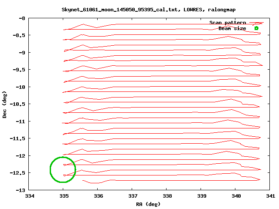Click the x-axis tick label 341

click(x=270, y=196)
